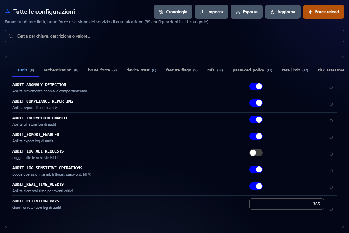This screenshot has width=349, height=233.
Task: Switch to the authentication tab
Action: [61, 70]
